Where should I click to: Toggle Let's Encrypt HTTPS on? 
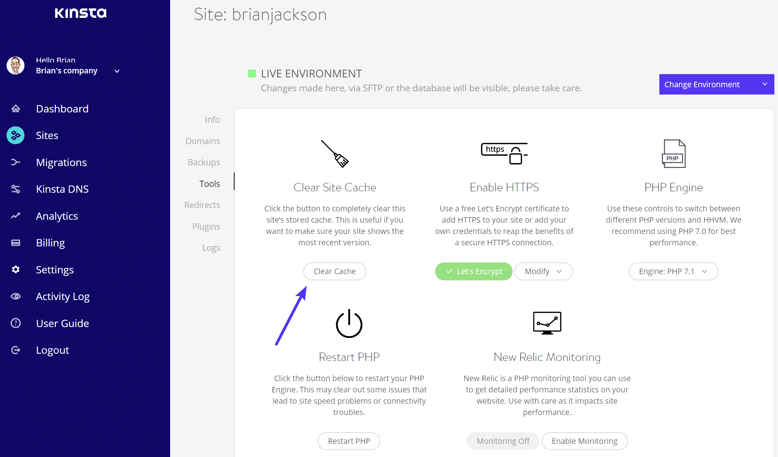[473, 271]
